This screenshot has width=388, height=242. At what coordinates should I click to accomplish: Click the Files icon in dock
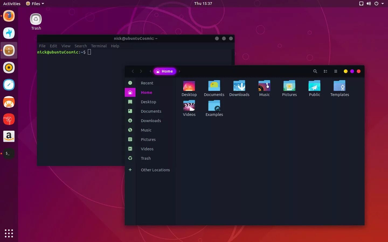click(x=9, y=50)
